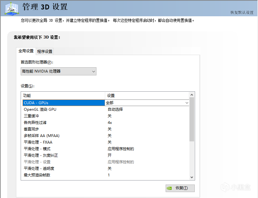258x198 pixels.
Task: Click the settings list scrollbar up arrow
Action: pyautogui.click(x=192, y=94)
